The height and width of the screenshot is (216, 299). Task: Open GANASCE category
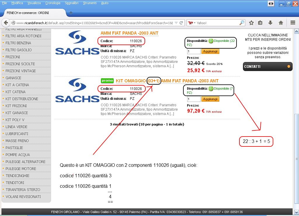(13, 78)
